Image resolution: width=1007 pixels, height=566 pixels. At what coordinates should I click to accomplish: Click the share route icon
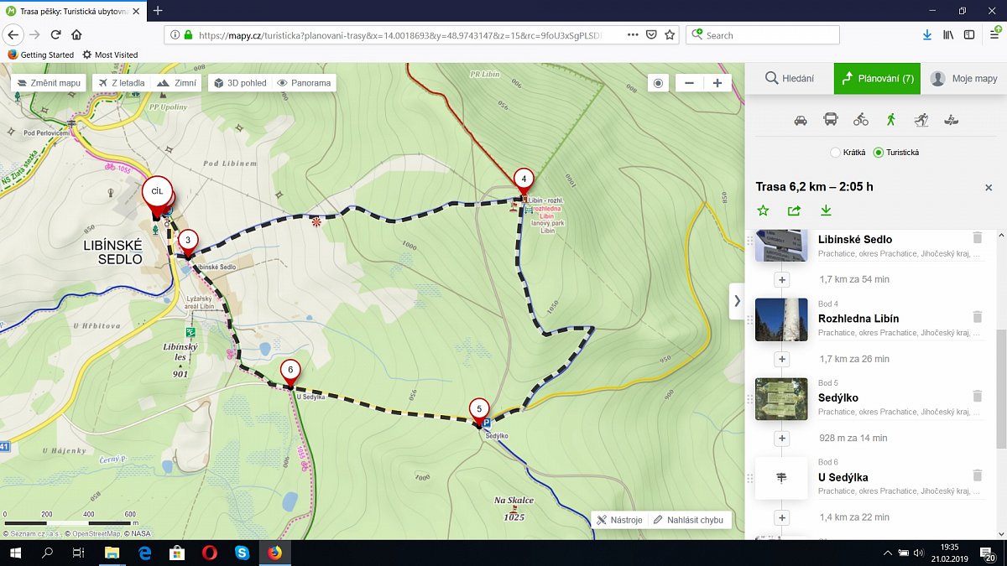pos(794,210)
